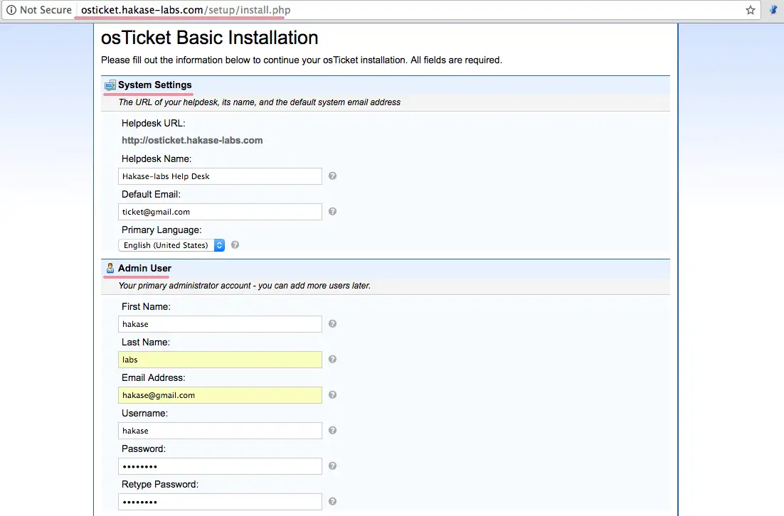Viewport: 784px width, 516px height.
Task: Click the osTicket Basic Installation heading
Action: click(x=209, y=38)
